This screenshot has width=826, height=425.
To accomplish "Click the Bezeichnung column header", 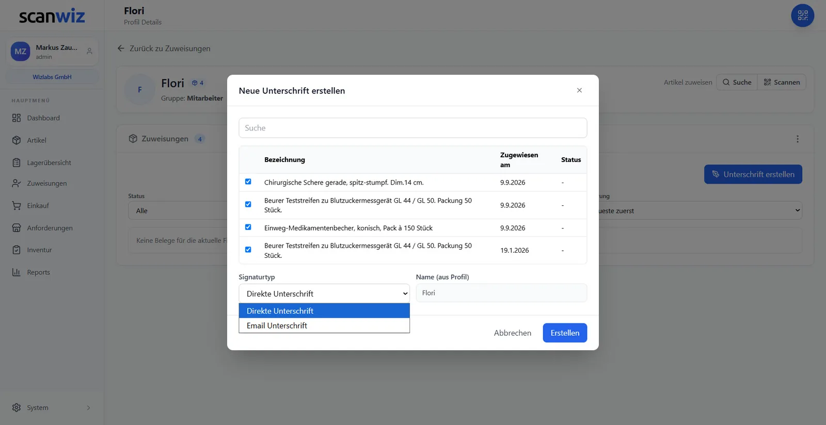I will 284,160.
